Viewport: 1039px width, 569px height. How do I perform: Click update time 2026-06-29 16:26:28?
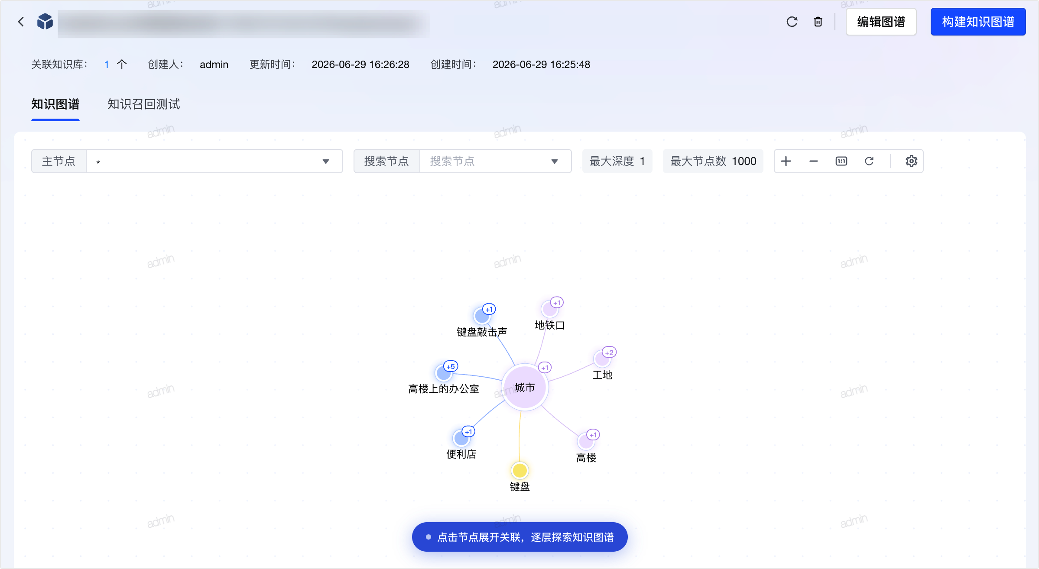click(x=360, y=65)
